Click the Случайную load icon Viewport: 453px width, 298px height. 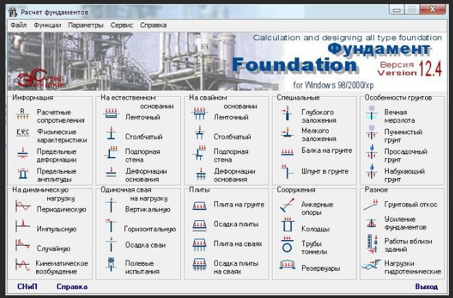click(23, 245)
